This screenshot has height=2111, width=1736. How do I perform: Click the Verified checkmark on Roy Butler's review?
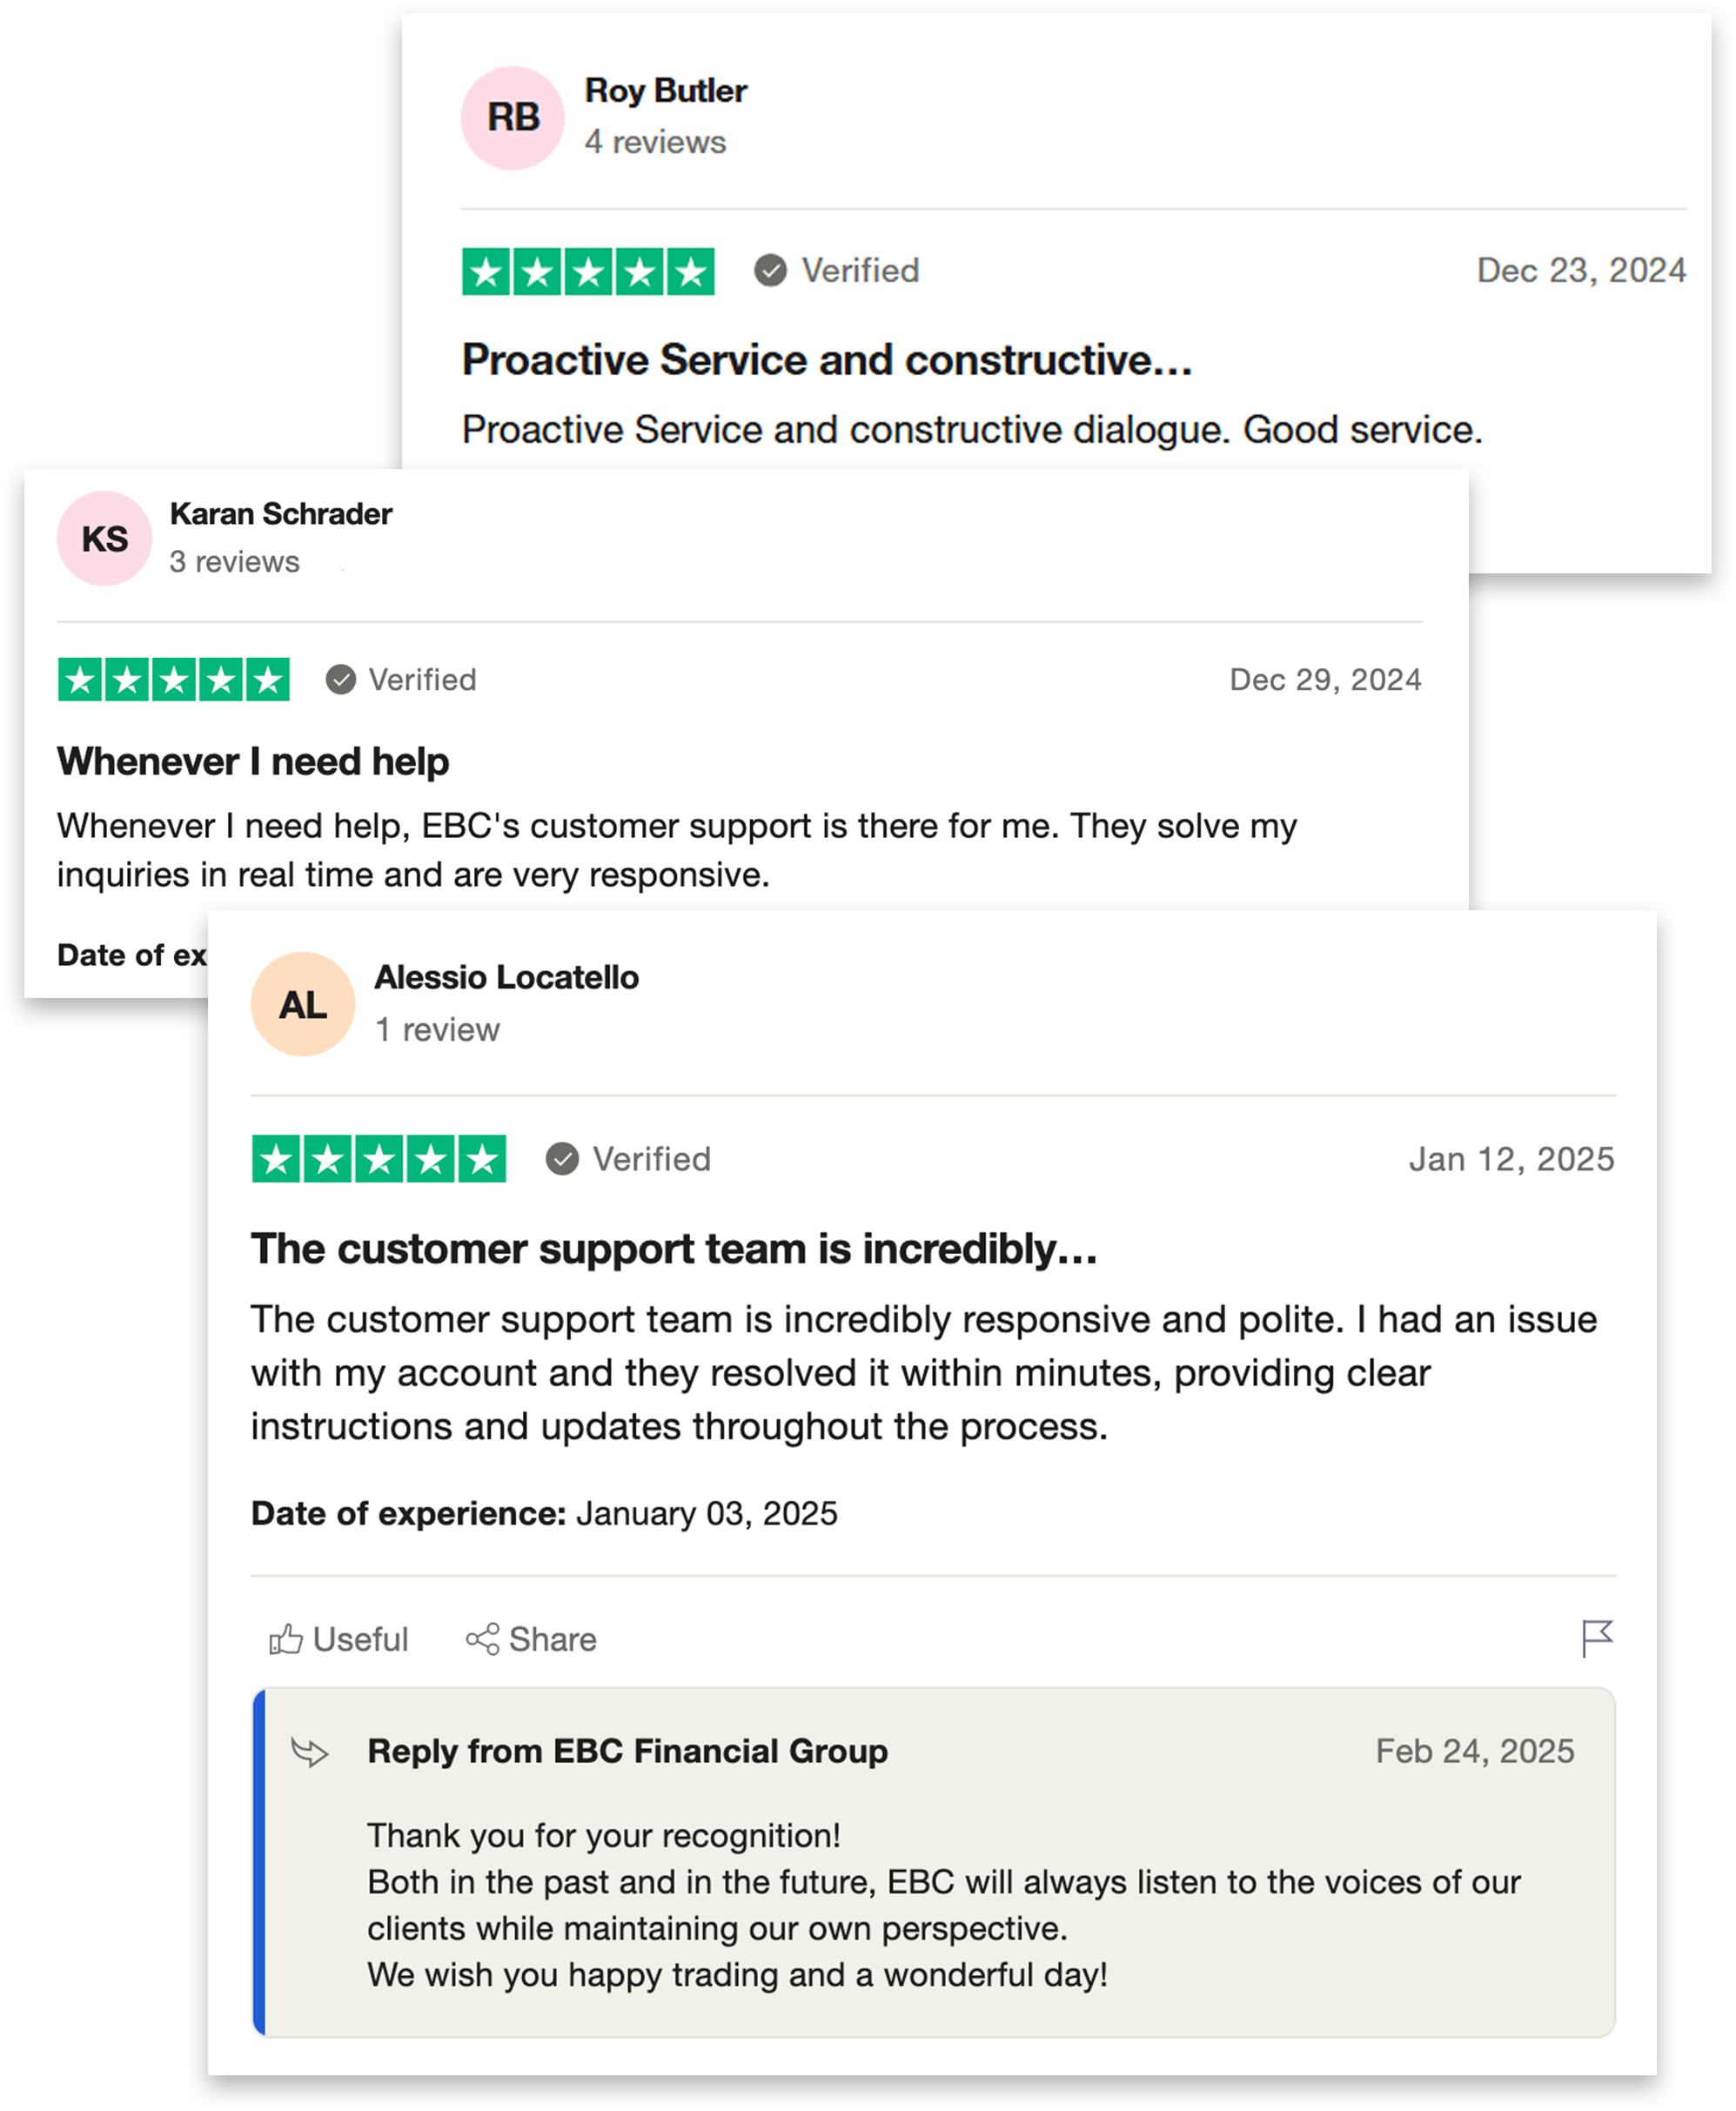pyautogui.click(x=770, y=270)
